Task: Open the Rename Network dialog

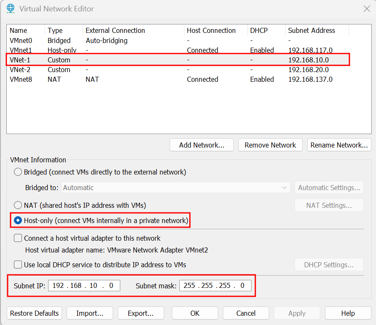Action: pos(339,145)
